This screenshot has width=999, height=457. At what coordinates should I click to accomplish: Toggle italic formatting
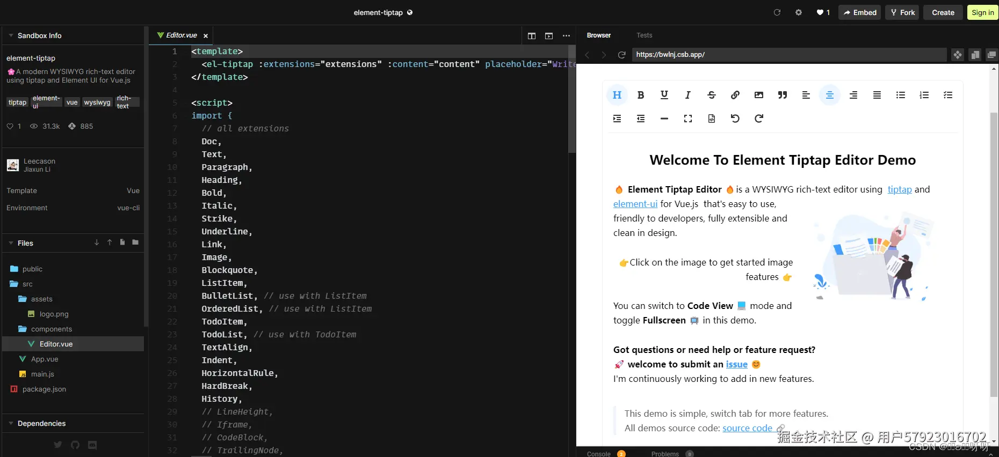pyautogui.click(x=688, y=95)
